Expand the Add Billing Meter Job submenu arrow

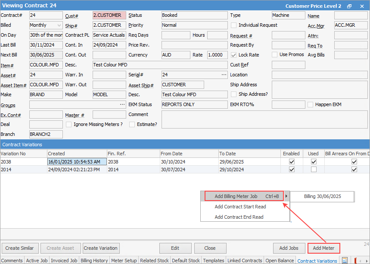click(286, 196)
